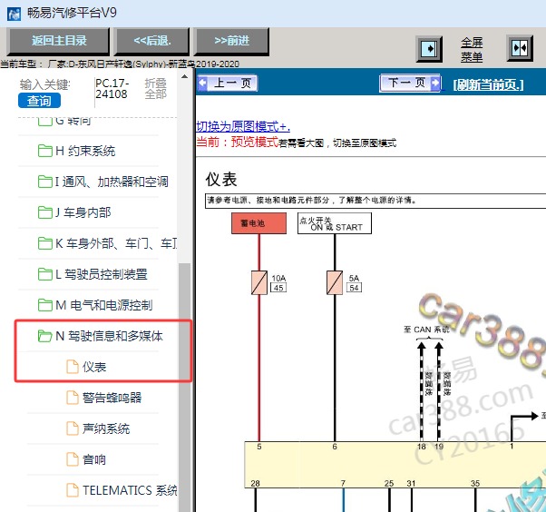
Task: Collapse the N 驾驶信息和多媒体 folder
Action: [109, 336]
